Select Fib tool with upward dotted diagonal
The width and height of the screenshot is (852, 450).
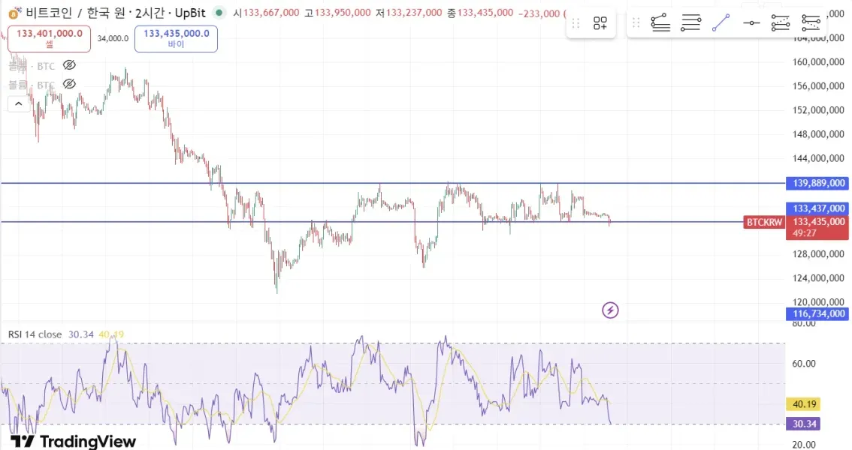click(x=781, y=23)
